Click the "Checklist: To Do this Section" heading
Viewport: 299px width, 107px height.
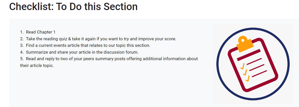tap(73, 7)
